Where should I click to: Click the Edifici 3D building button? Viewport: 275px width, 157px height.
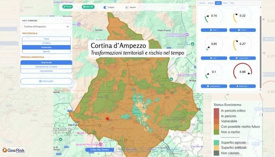click(x=88, y=7)
